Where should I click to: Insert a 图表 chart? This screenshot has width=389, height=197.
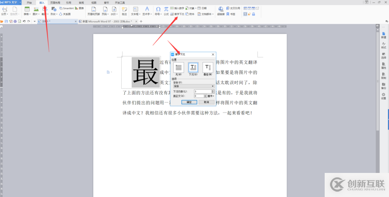(79, 8)
